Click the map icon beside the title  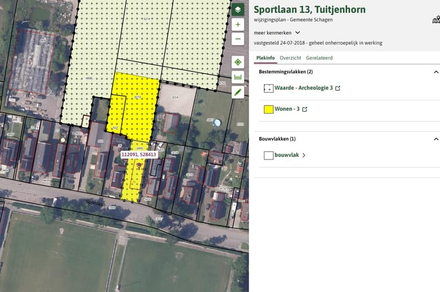coord(436,20)
